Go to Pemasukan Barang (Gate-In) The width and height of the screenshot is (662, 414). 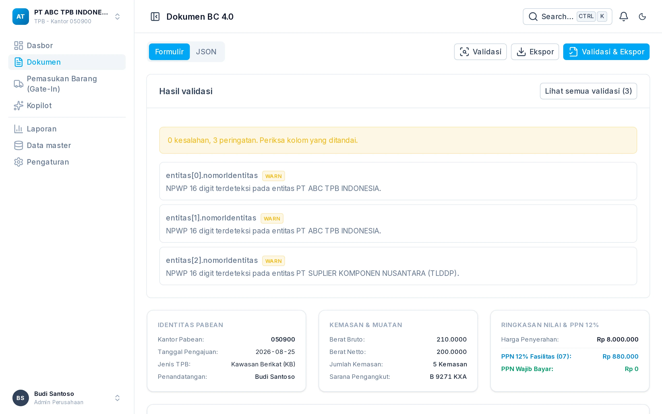coord(67,84)
